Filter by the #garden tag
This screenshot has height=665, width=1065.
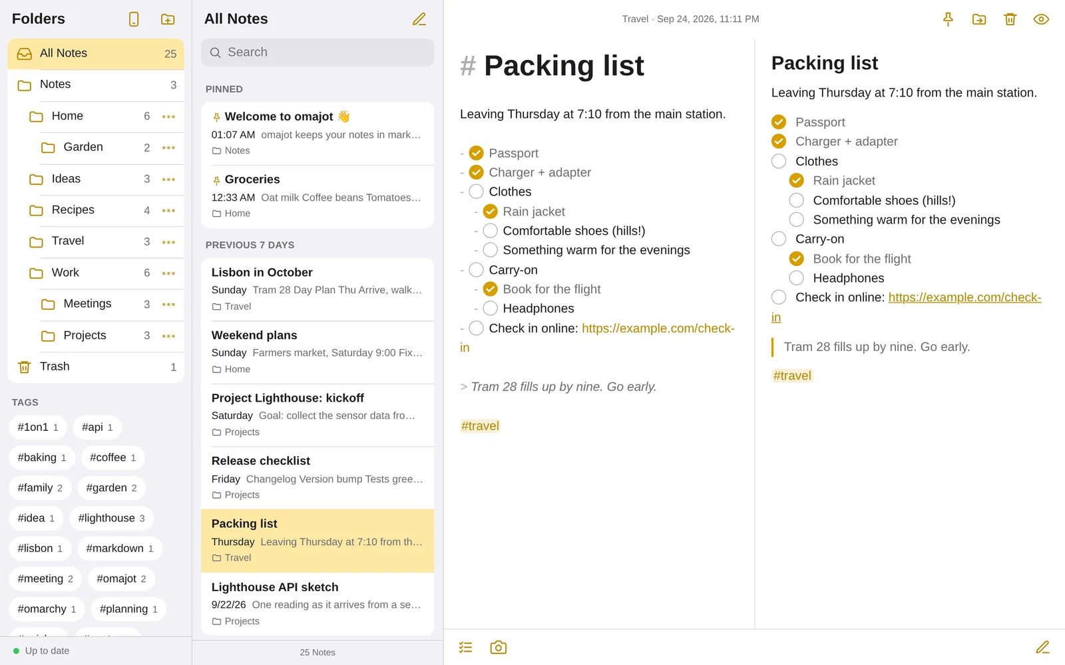(x=111, y=487)
